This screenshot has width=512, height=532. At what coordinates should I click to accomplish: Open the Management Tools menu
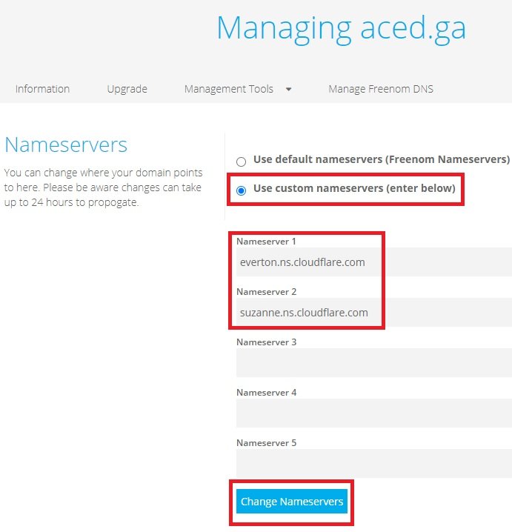[x=229, y=89]
